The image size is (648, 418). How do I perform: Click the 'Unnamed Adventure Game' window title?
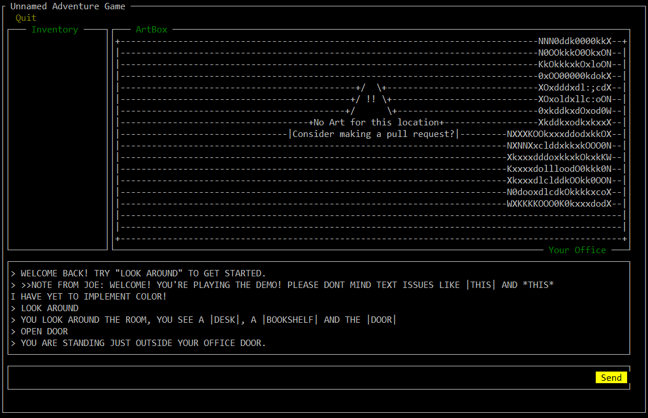(x=67, y=6)
